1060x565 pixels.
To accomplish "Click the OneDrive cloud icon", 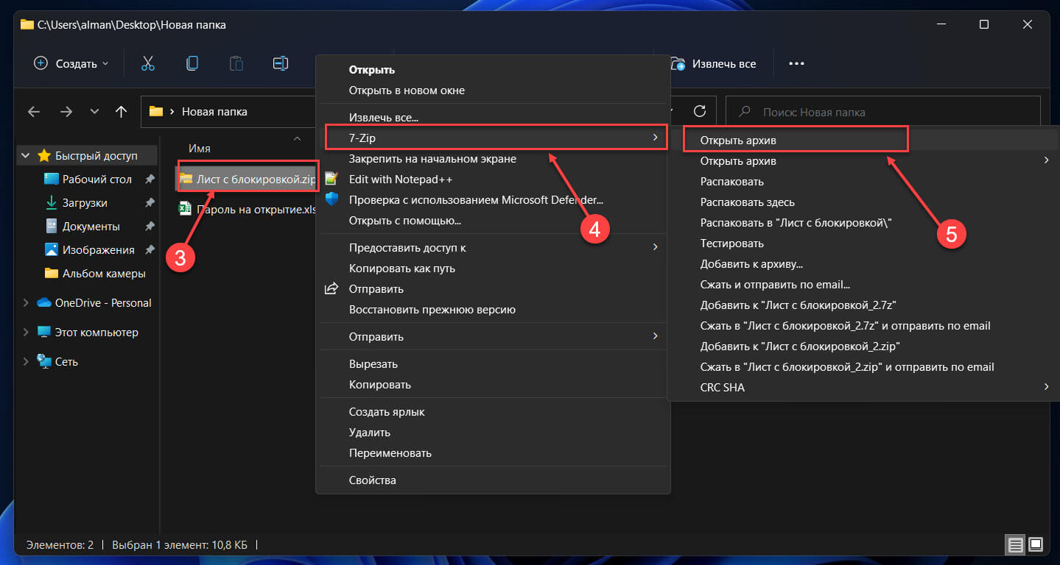I will [44, 302].
